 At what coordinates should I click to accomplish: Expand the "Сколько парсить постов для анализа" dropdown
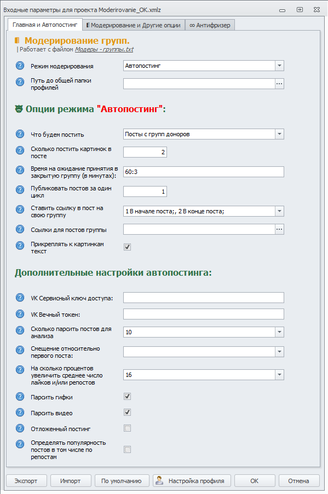click(279, 332)
